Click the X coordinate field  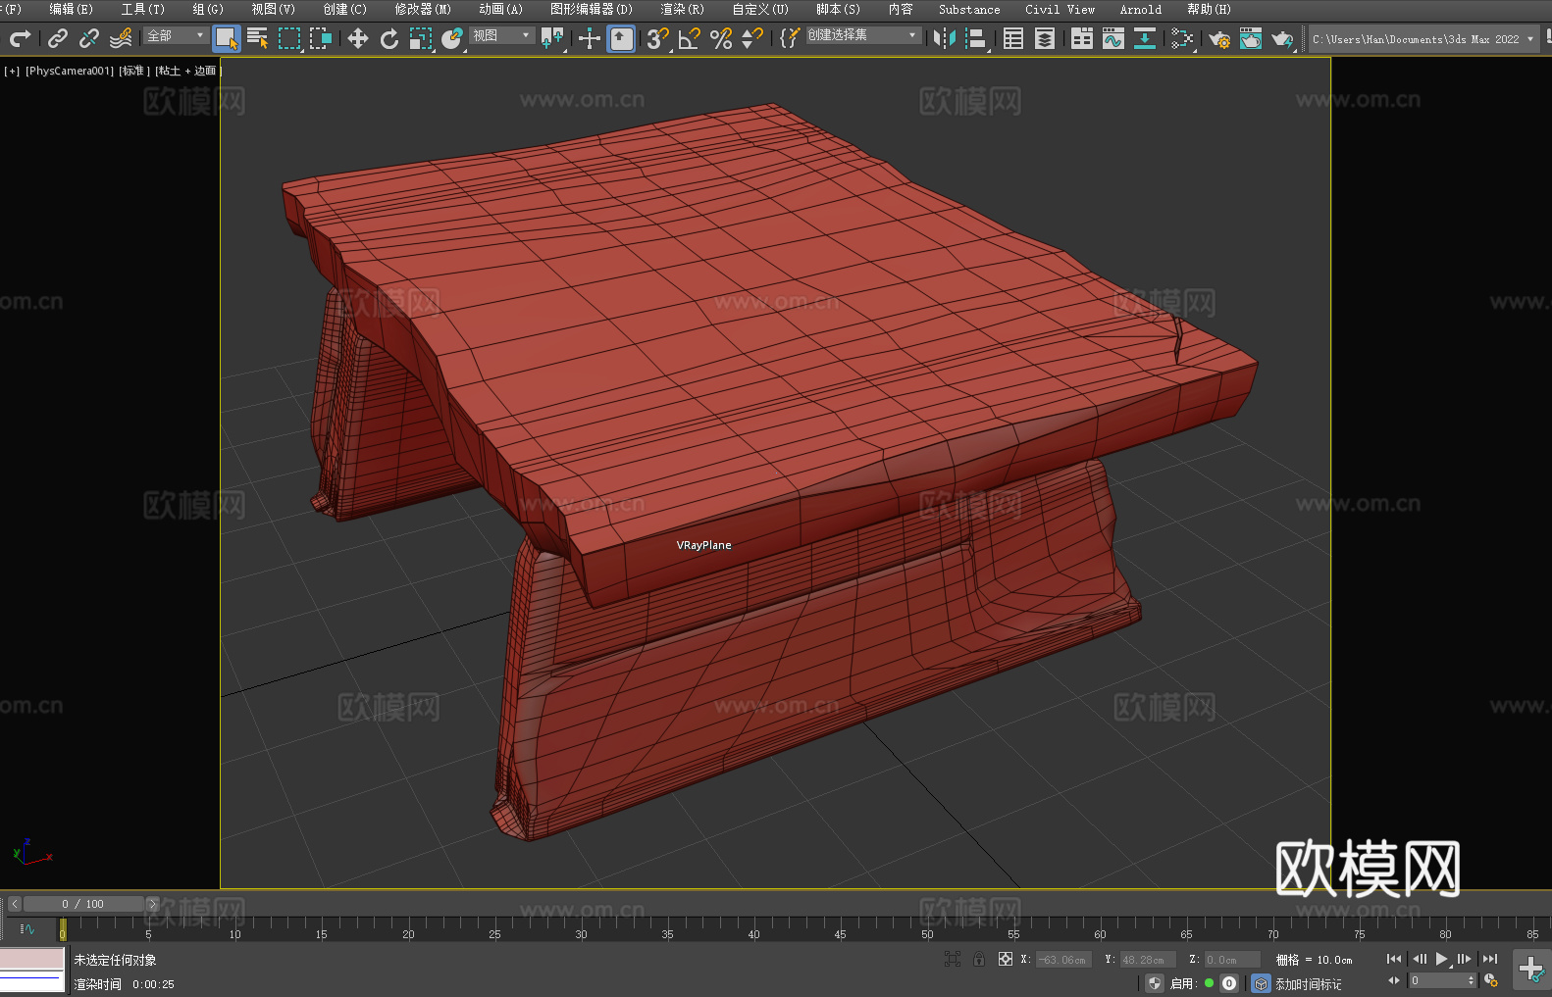pos(1063,960)
